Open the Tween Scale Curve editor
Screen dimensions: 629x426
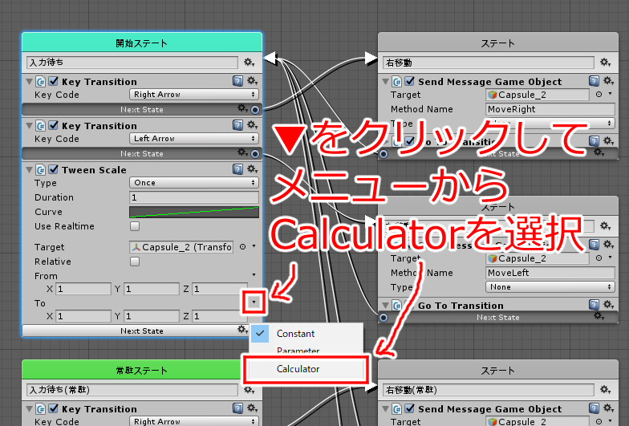pyautogui.click(x=194, y=212)
